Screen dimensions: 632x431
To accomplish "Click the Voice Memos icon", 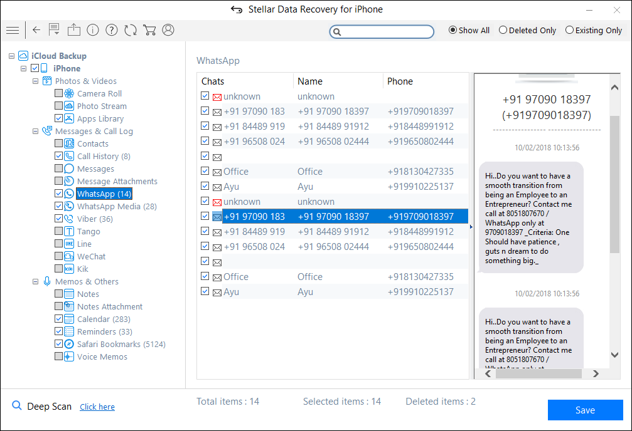I will point(69,356).
